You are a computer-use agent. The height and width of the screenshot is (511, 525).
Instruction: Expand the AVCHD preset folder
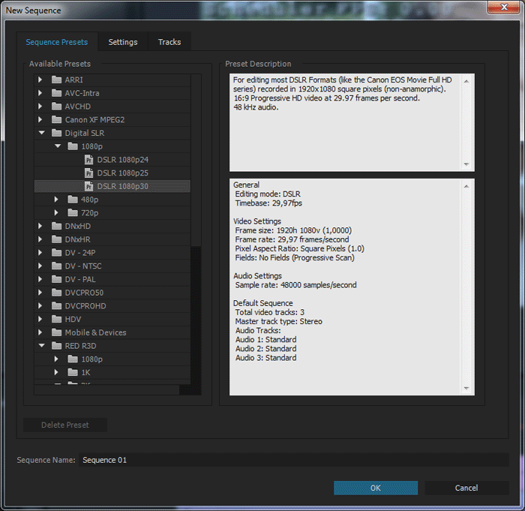40,107
